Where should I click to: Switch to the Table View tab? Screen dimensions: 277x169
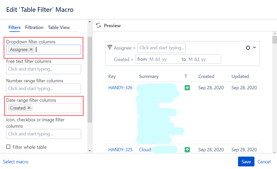click(x=59, y=27)
